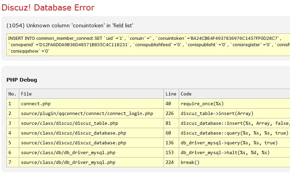Image resolution: width=290 pixels, height=175 pixels.
Task: Click the 'No.' column header
Action: (x=12, y=94)
